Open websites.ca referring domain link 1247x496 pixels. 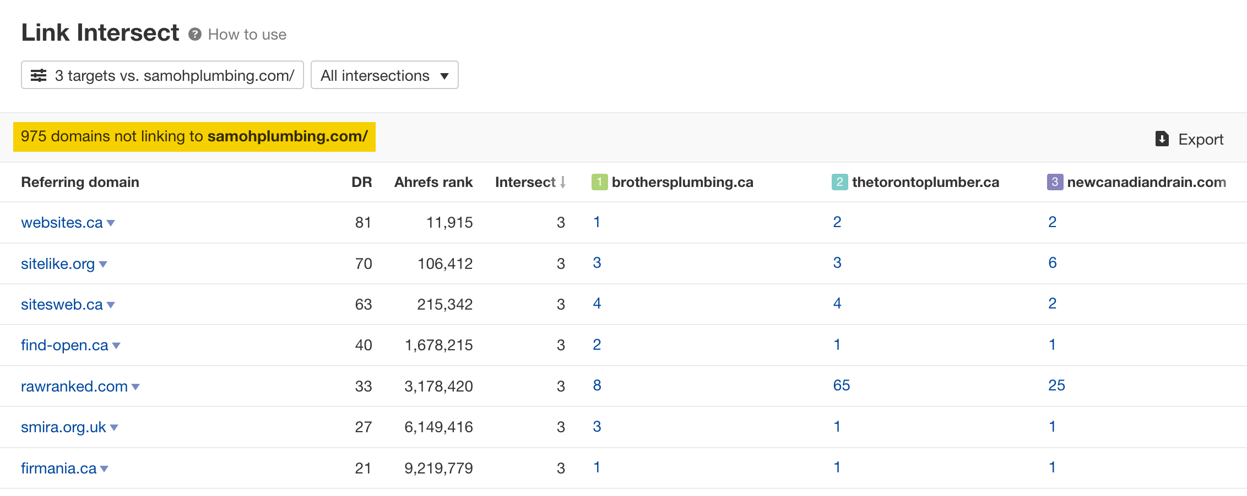62,223
